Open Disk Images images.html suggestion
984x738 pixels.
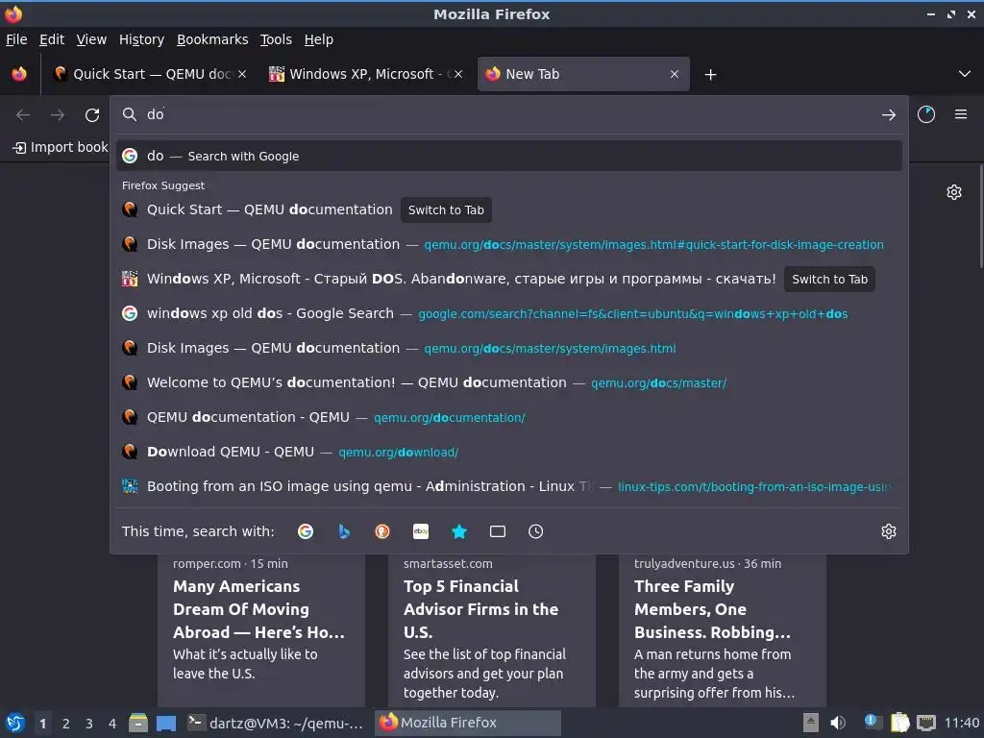509,348
